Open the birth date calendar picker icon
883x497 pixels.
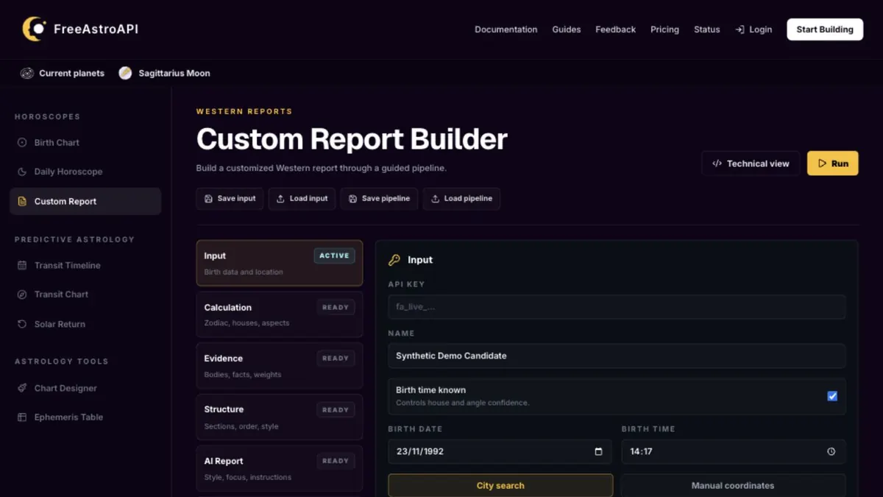(598, 451)
